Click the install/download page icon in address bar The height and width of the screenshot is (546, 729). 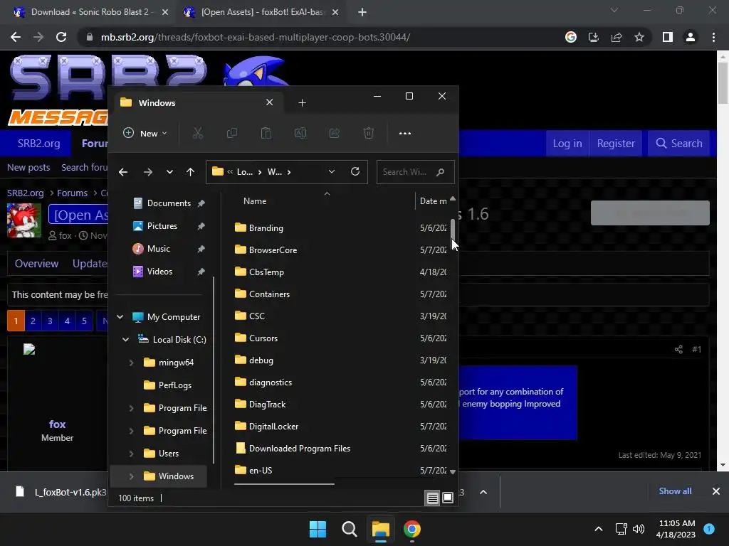click(594, 37)
